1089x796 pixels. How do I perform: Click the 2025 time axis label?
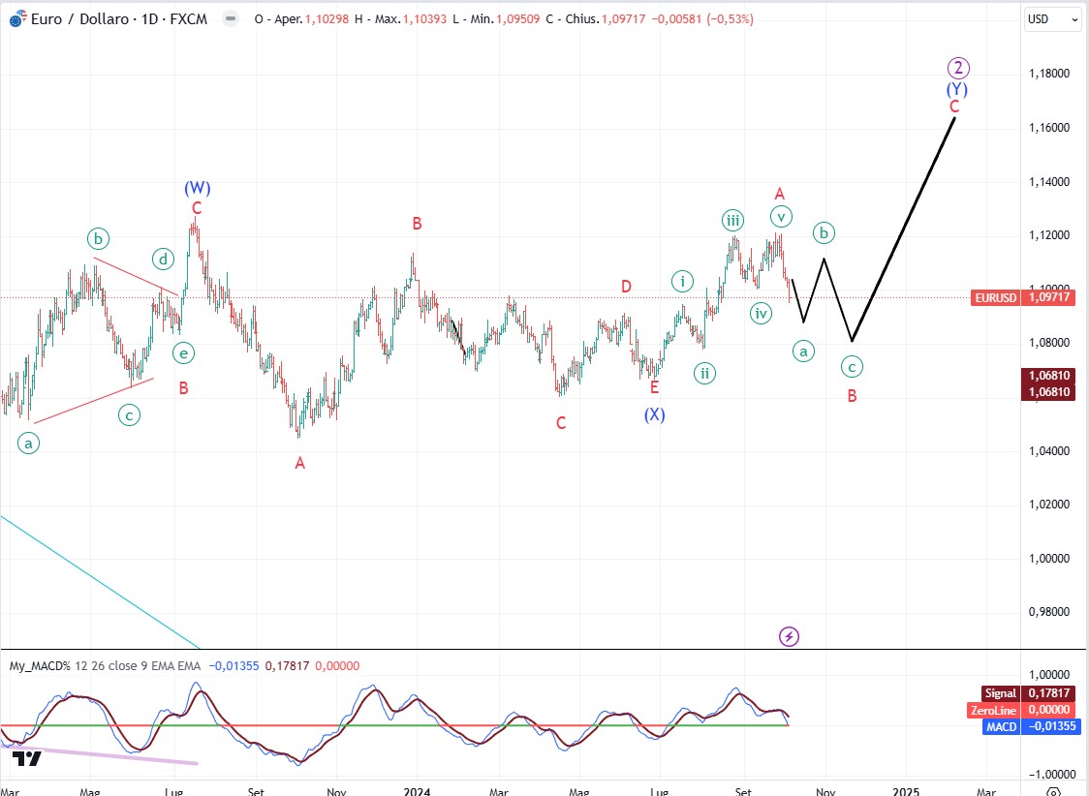pos(906,791)
